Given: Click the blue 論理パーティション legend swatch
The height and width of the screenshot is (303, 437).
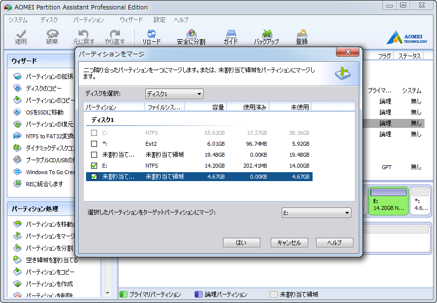Looking at the screenshot, I should click(199, 295).
